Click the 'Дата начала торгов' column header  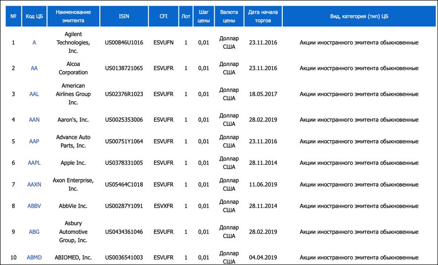(263, 16)
